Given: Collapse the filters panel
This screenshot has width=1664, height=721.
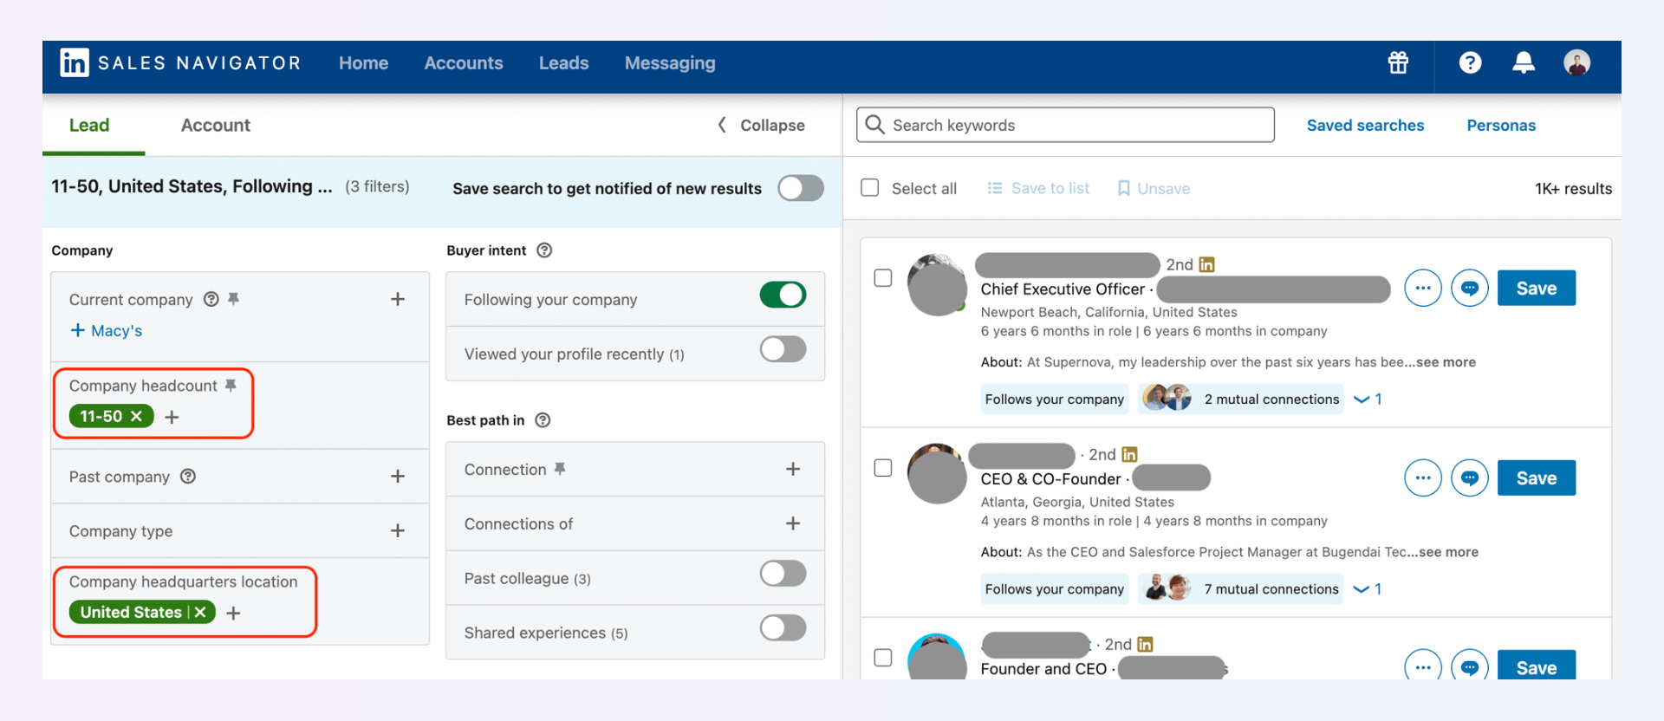Looking at the screenshot, I should 761,125.
